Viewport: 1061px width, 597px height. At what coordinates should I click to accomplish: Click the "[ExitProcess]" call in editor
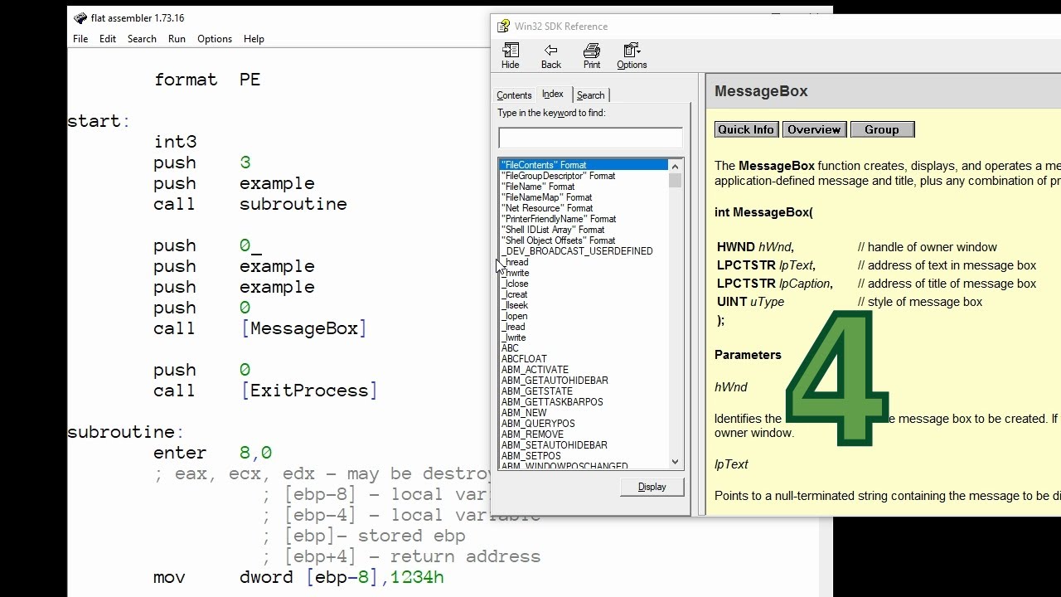pos(309,391)
